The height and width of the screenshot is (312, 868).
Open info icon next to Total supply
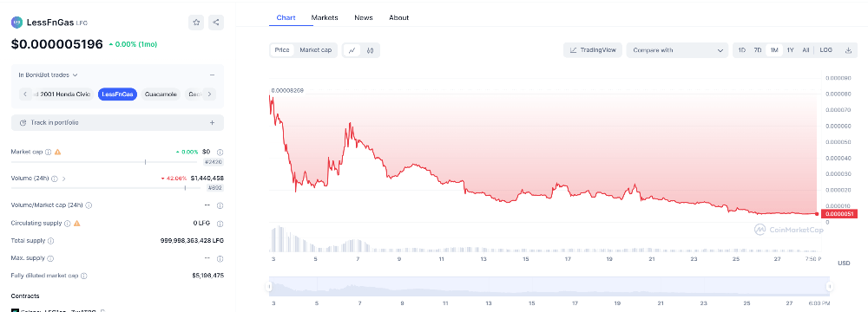click(x=51, y=241)
